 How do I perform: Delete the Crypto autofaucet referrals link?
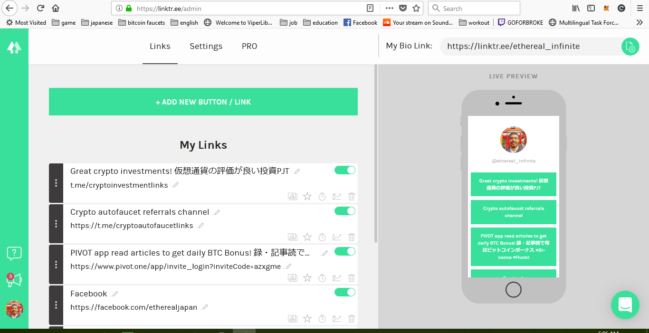[x=352, y=237]
